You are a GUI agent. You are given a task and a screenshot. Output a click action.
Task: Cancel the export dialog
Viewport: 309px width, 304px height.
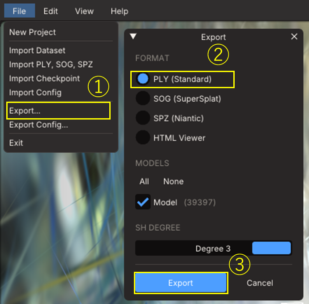(260, 283)
